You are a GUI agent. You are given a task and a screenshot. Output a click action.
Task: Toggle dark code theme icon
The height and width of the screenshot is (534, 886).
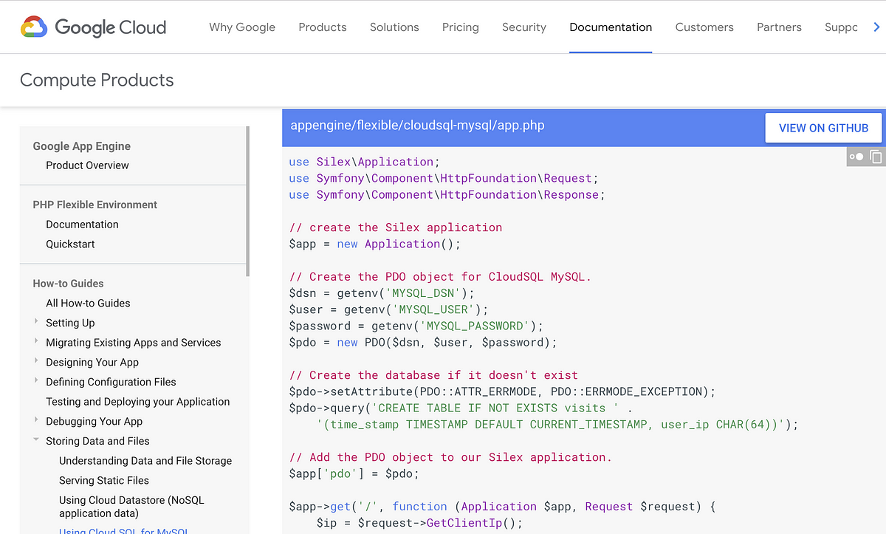click(x=856, y=157)
